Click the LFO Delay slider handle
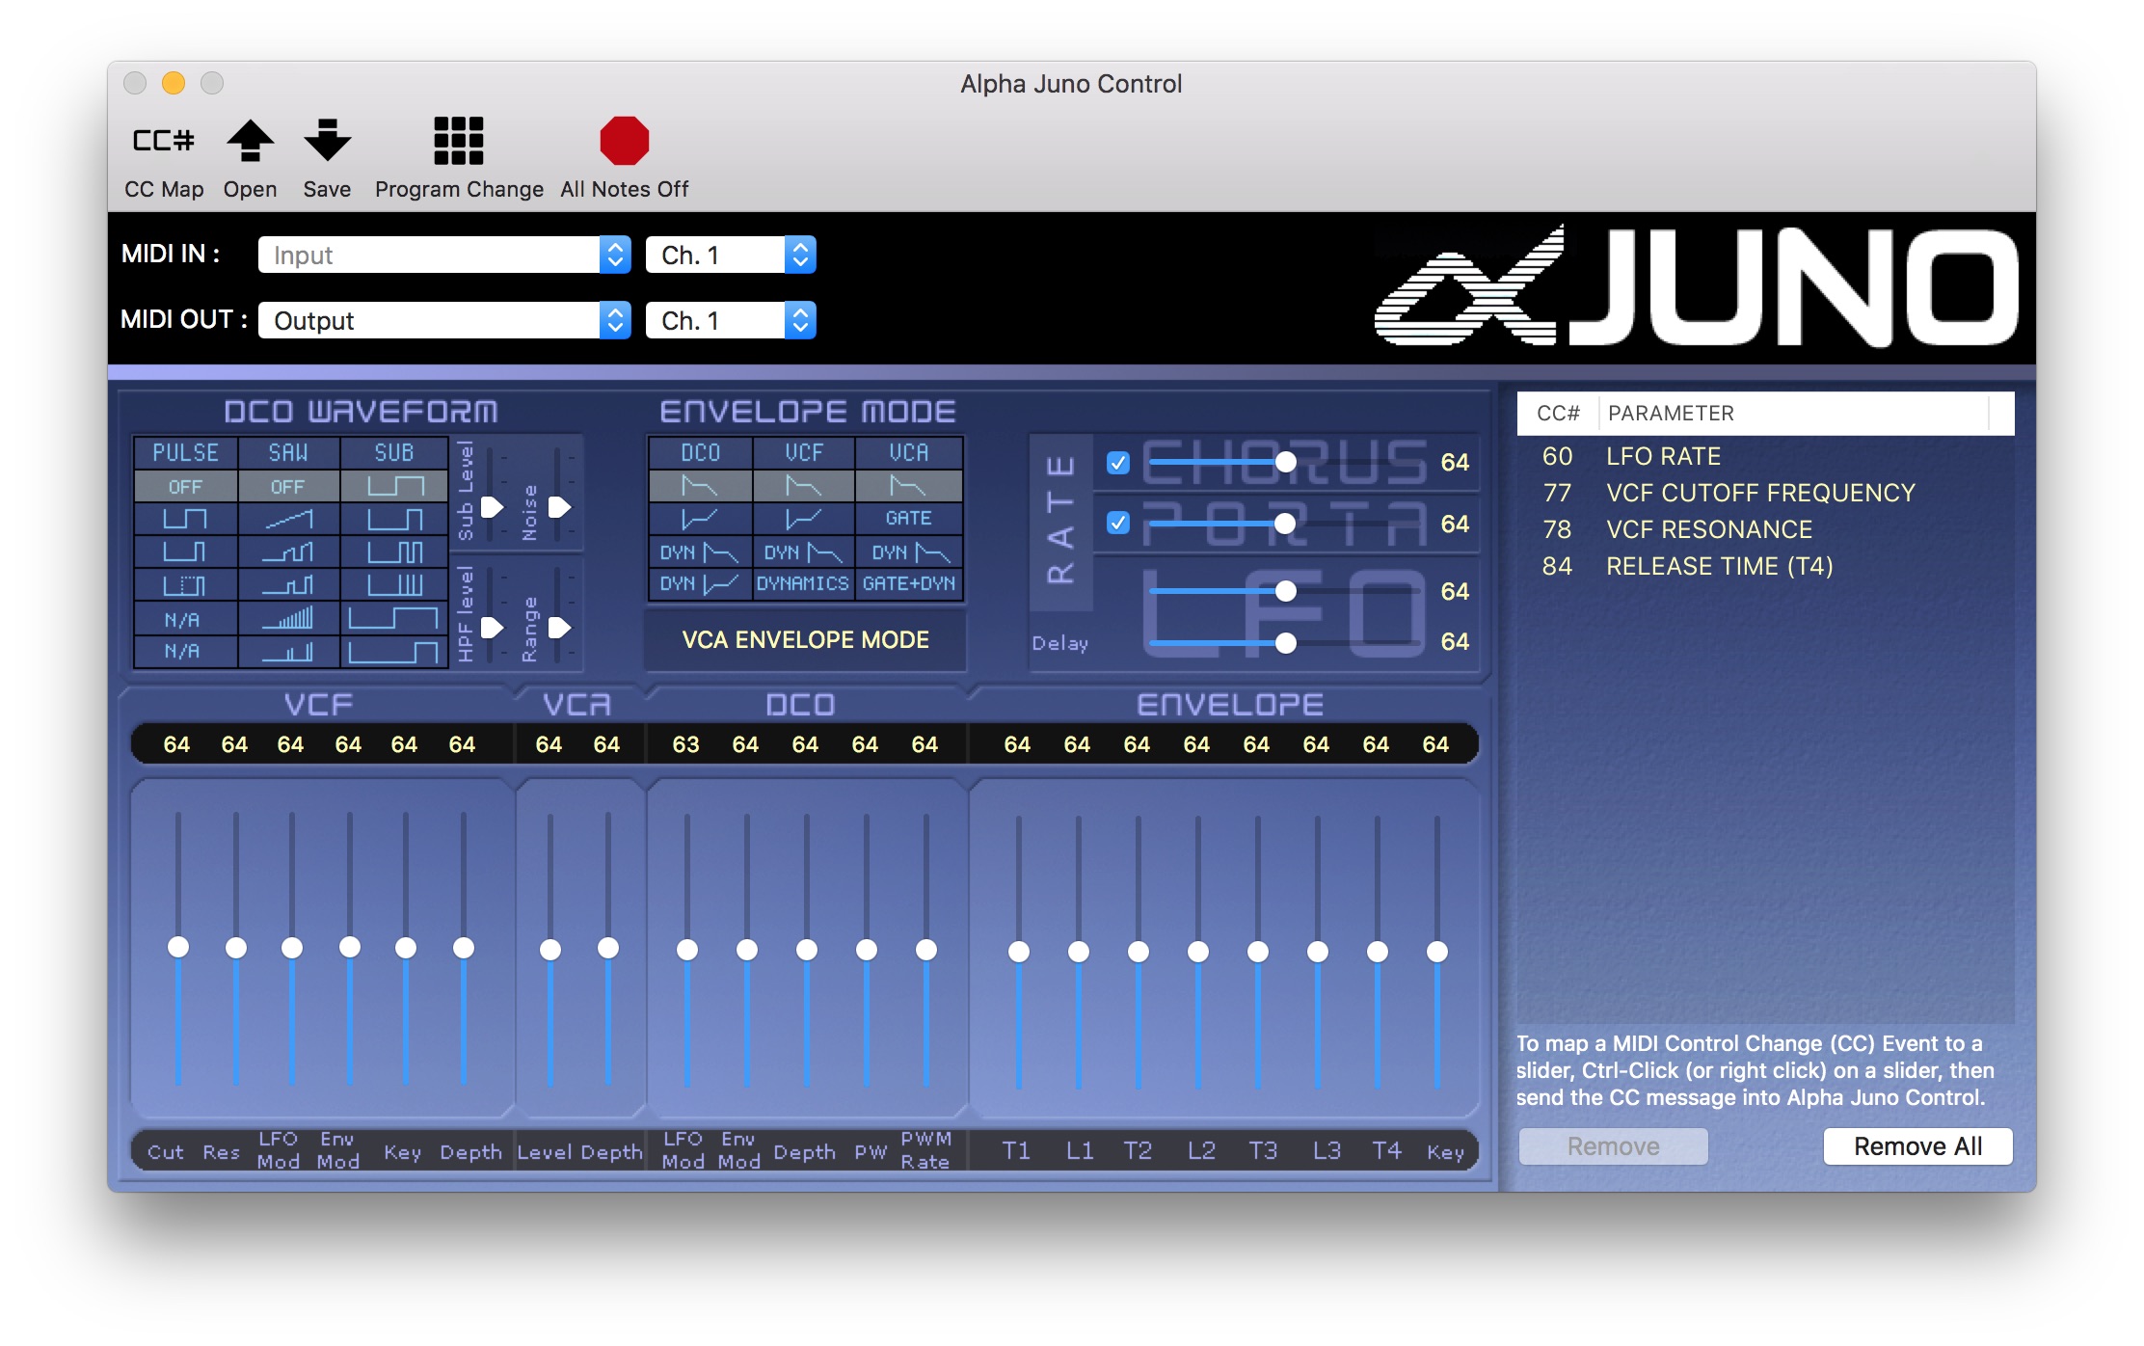 (1286, 641)
